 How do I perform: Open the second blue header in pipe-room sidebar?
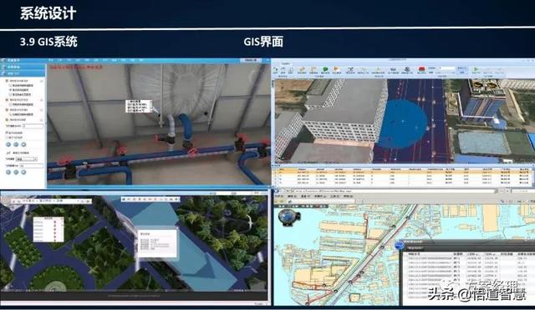(x=23, y=67)
